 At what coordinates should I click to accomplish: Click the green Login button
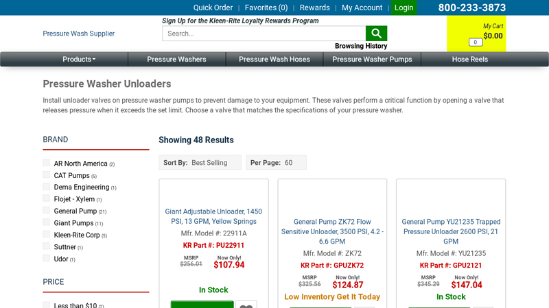pos(404,8)
